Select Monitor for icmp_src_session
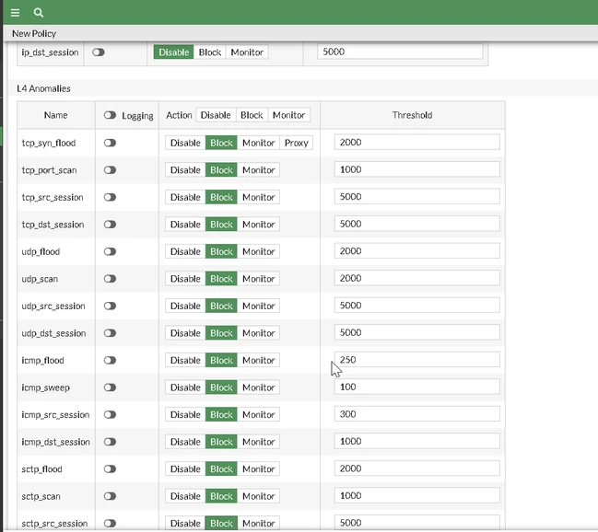Viewport: 598px width, 532px height. pyautogui.click(x=259, y=414)
